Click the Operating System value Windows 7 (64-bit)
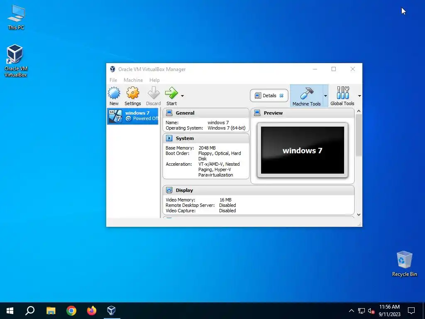 tap(227, 128)
